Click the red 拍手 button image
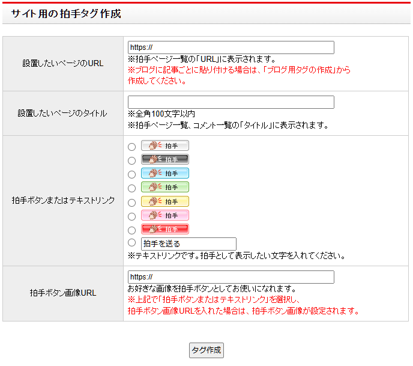413x366 pixels. point(165,229)
